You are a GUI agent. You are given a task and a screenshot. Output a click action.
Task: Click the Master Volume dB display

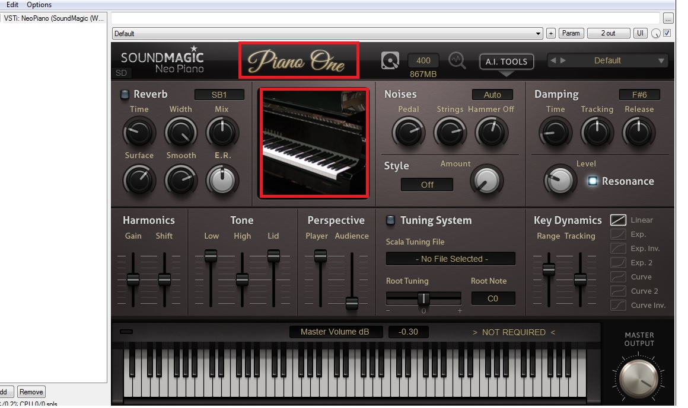coord(335,332)
